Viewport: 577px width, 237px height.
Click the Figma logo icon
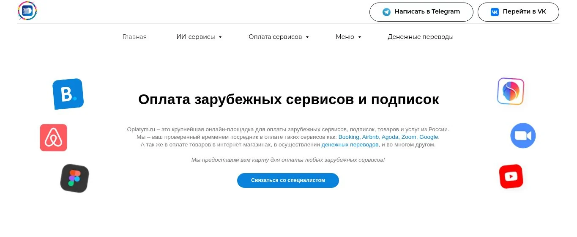pos(74,178)
